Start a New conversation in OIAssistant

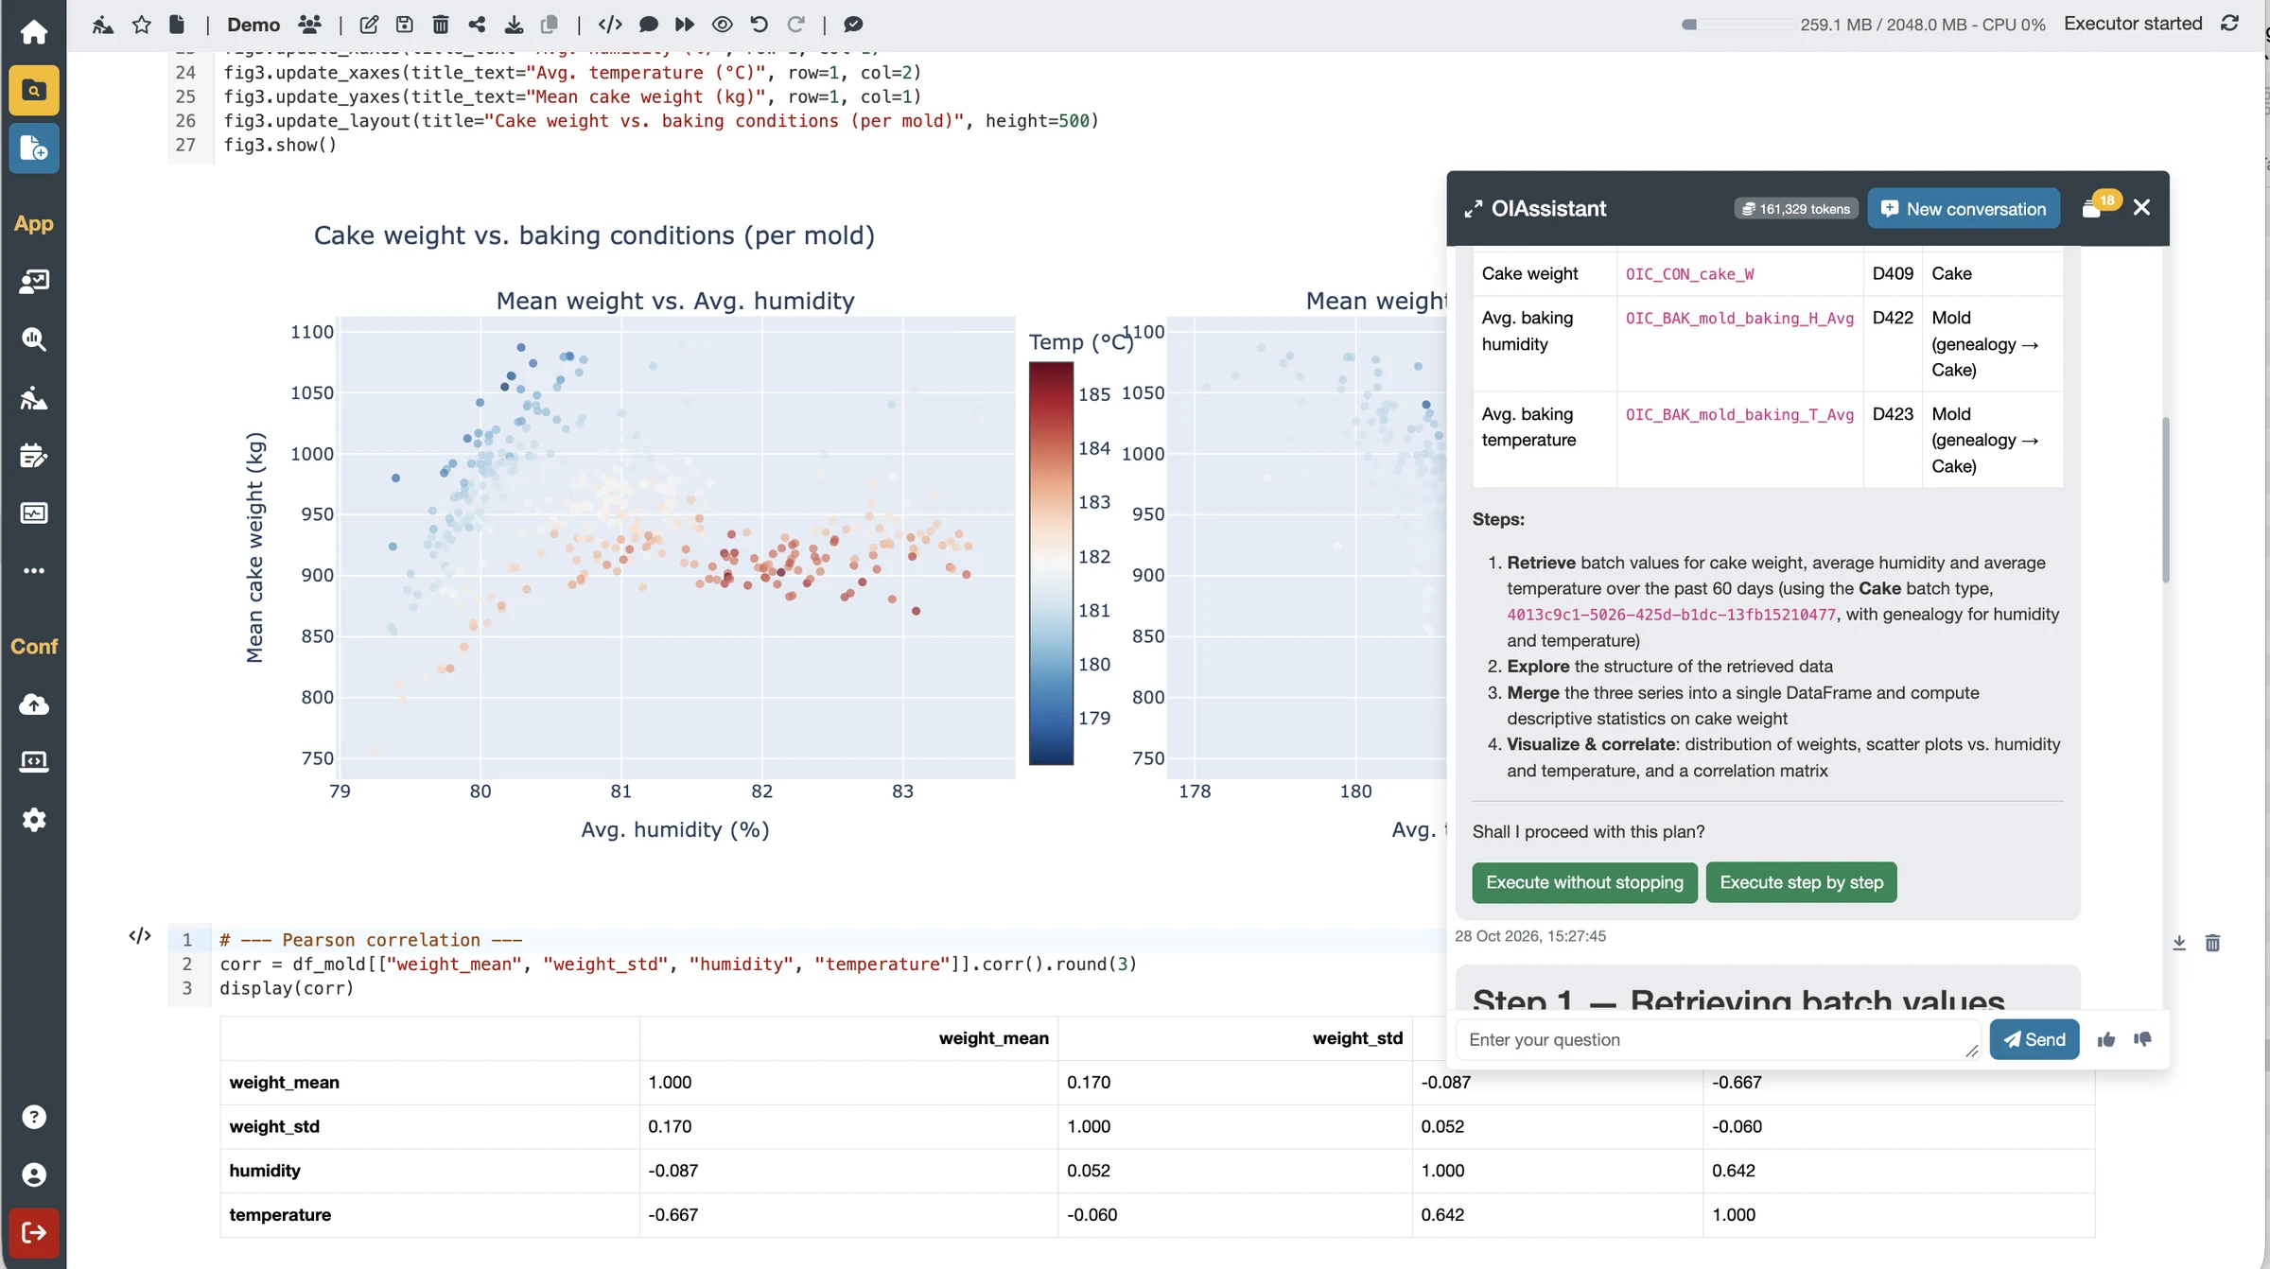pos(1964,209)
